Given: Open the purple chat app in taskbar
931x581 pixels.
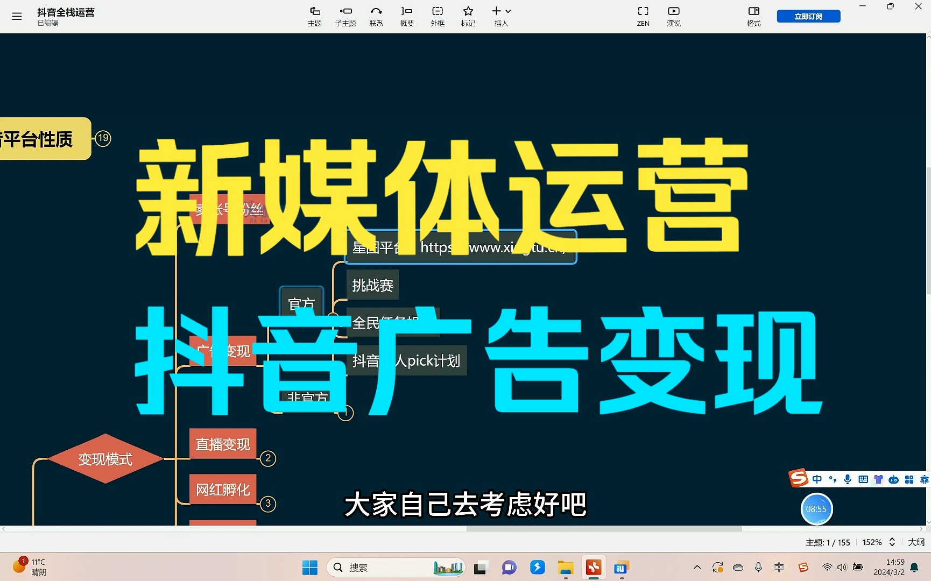Looking at the screenshot, I should [509, 568].
